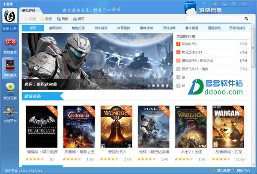
Task: Switch to the 单机游戏 tab
Action: click(x=29, y=10)
